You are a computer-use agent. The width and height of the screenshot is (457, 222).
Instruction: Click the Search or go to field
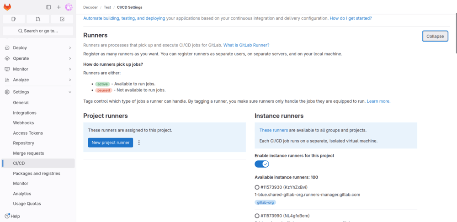(x=38, y=31)
